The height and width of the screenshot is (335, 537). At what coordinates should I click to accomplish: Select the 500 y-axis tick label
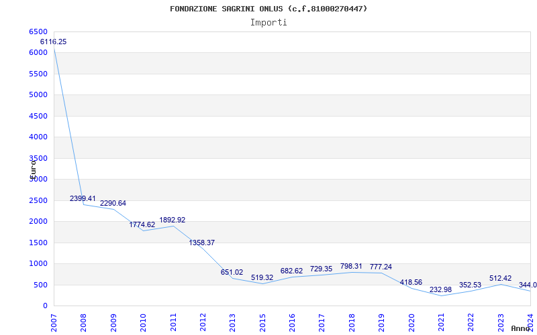tap(40, 285)
